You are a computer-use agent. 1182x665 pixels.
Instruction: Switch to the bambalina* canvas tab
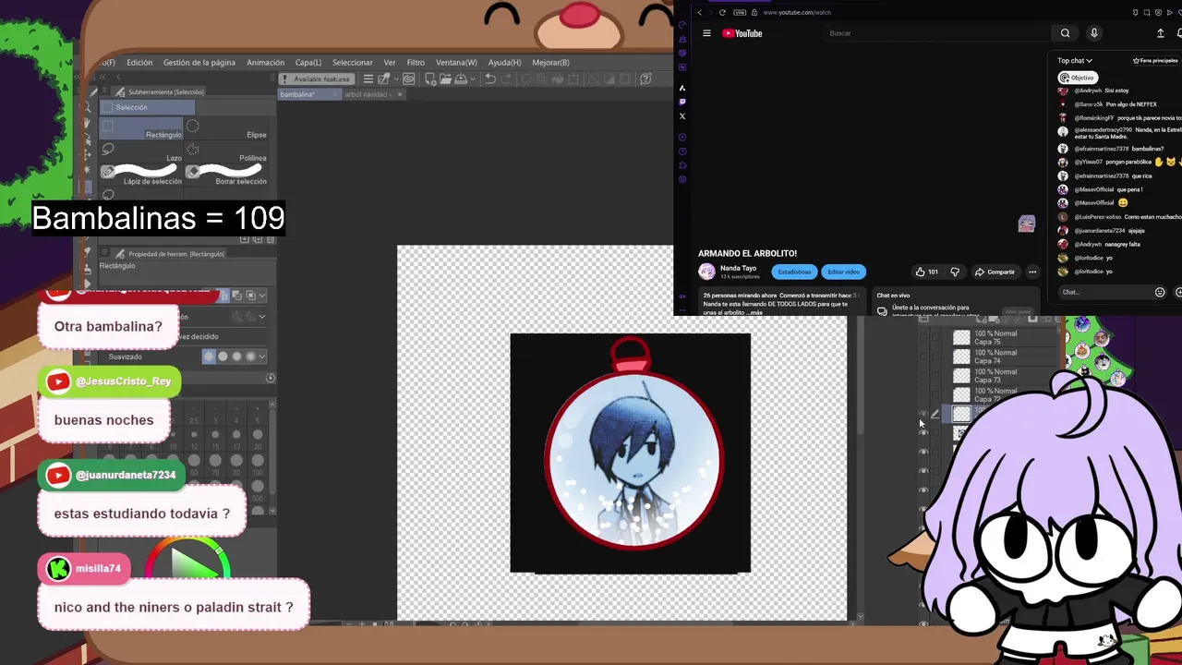(x=309, y=94)
